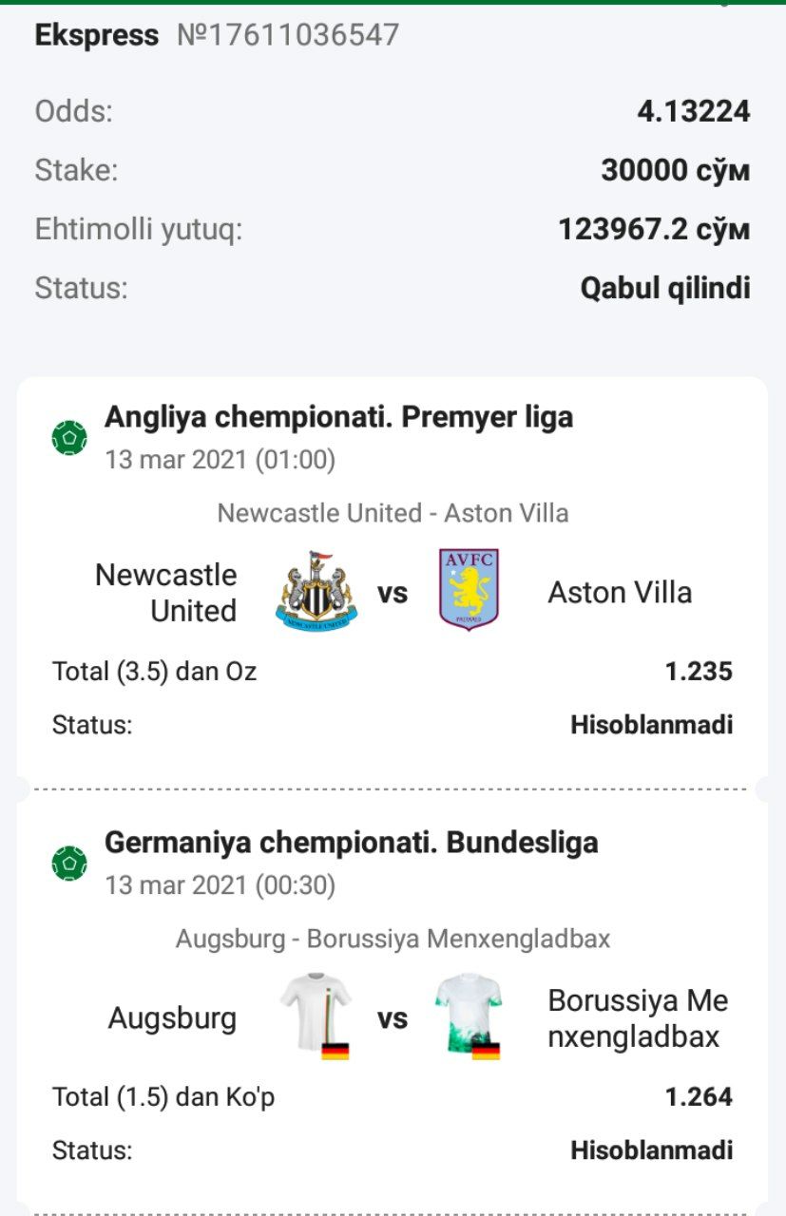Tap the Newcastle United club crest
This screenshot has width=786, height=1216.
[x=316, y=591]
